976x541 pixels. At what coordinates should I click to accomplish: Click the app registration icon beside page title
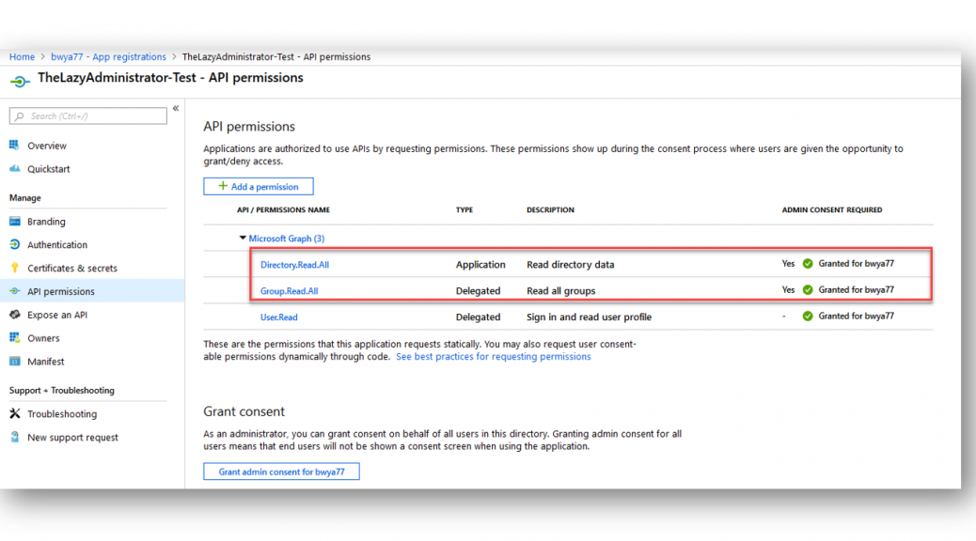click(20, 82)
